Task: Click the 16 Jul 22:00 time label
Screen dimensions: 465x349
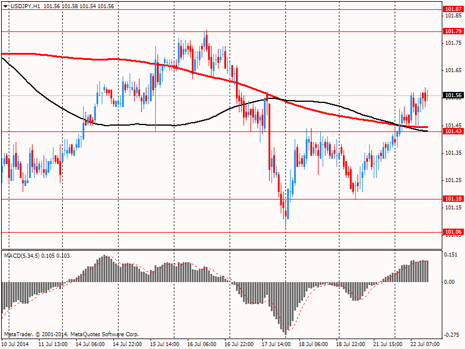Action: click(239, 344)
